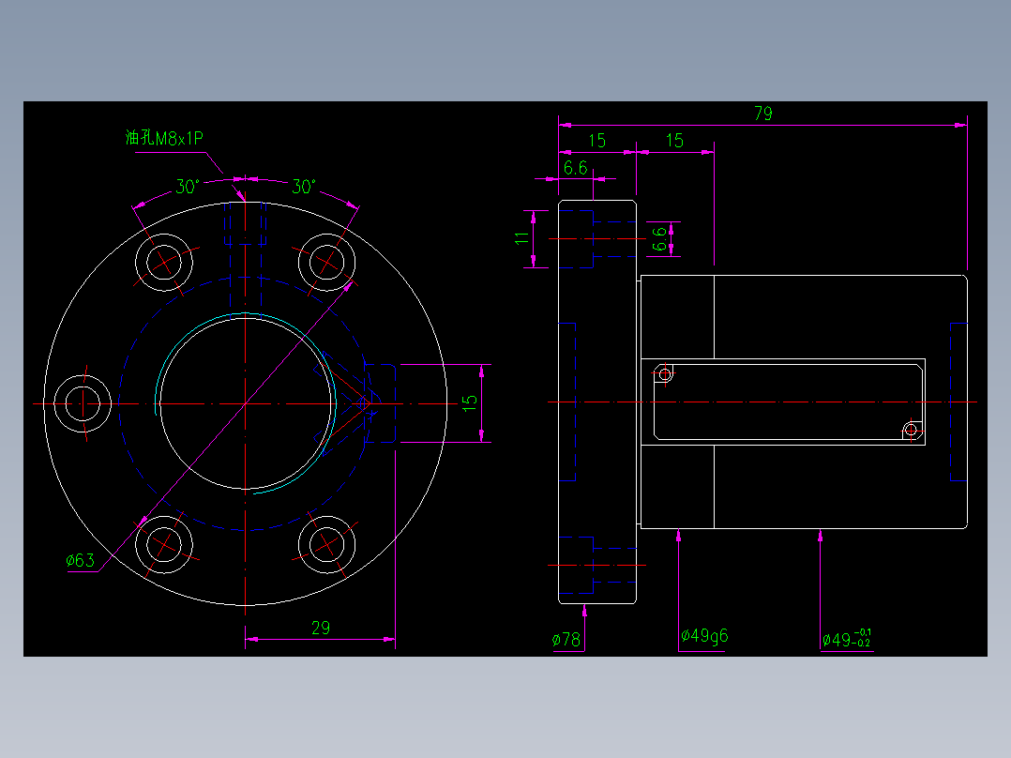Click the ø49g6 tolerance dimension label
The width and height of the screenshot is (1011, 758).
coord(704,635)
